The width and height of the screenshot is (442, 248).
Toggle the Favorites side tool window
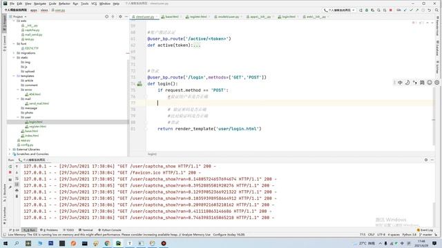pos(4,216)
